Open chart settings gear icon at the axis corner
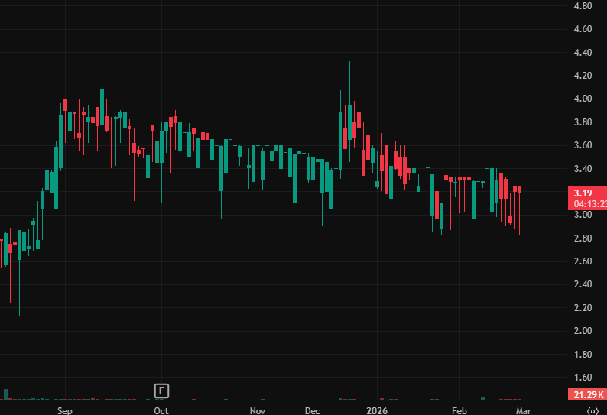Screen dimensions: 607x415 [x=592, y=410]
